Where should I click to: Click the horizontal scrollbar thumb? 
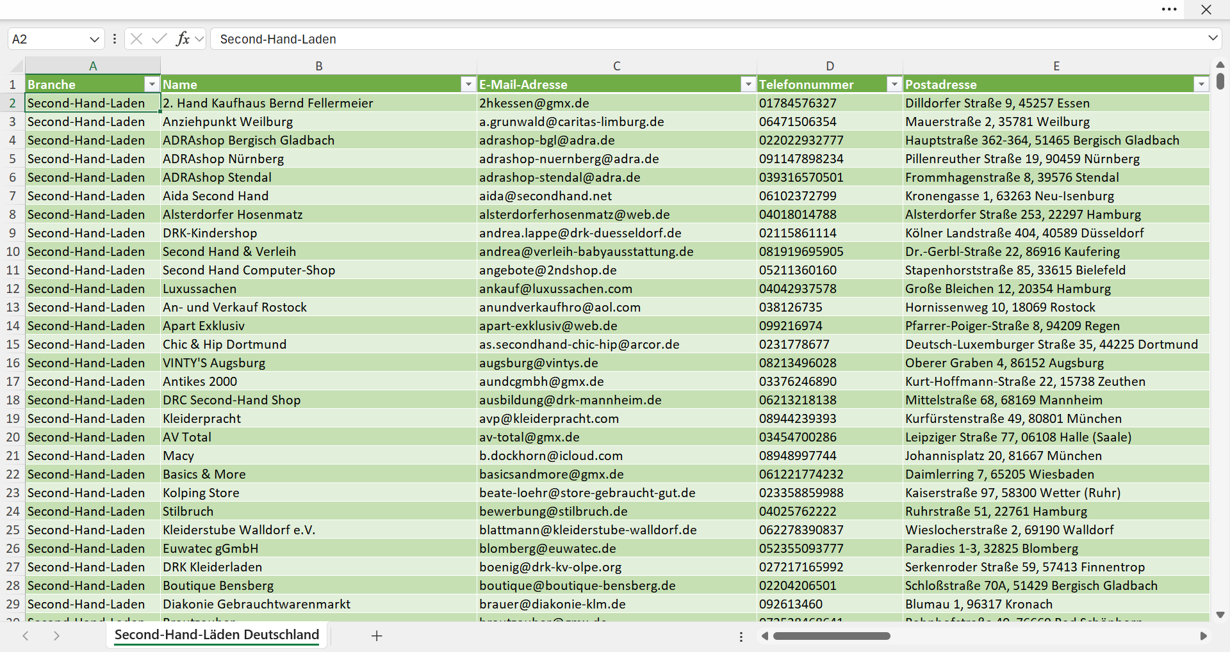[x=832, y=636]
